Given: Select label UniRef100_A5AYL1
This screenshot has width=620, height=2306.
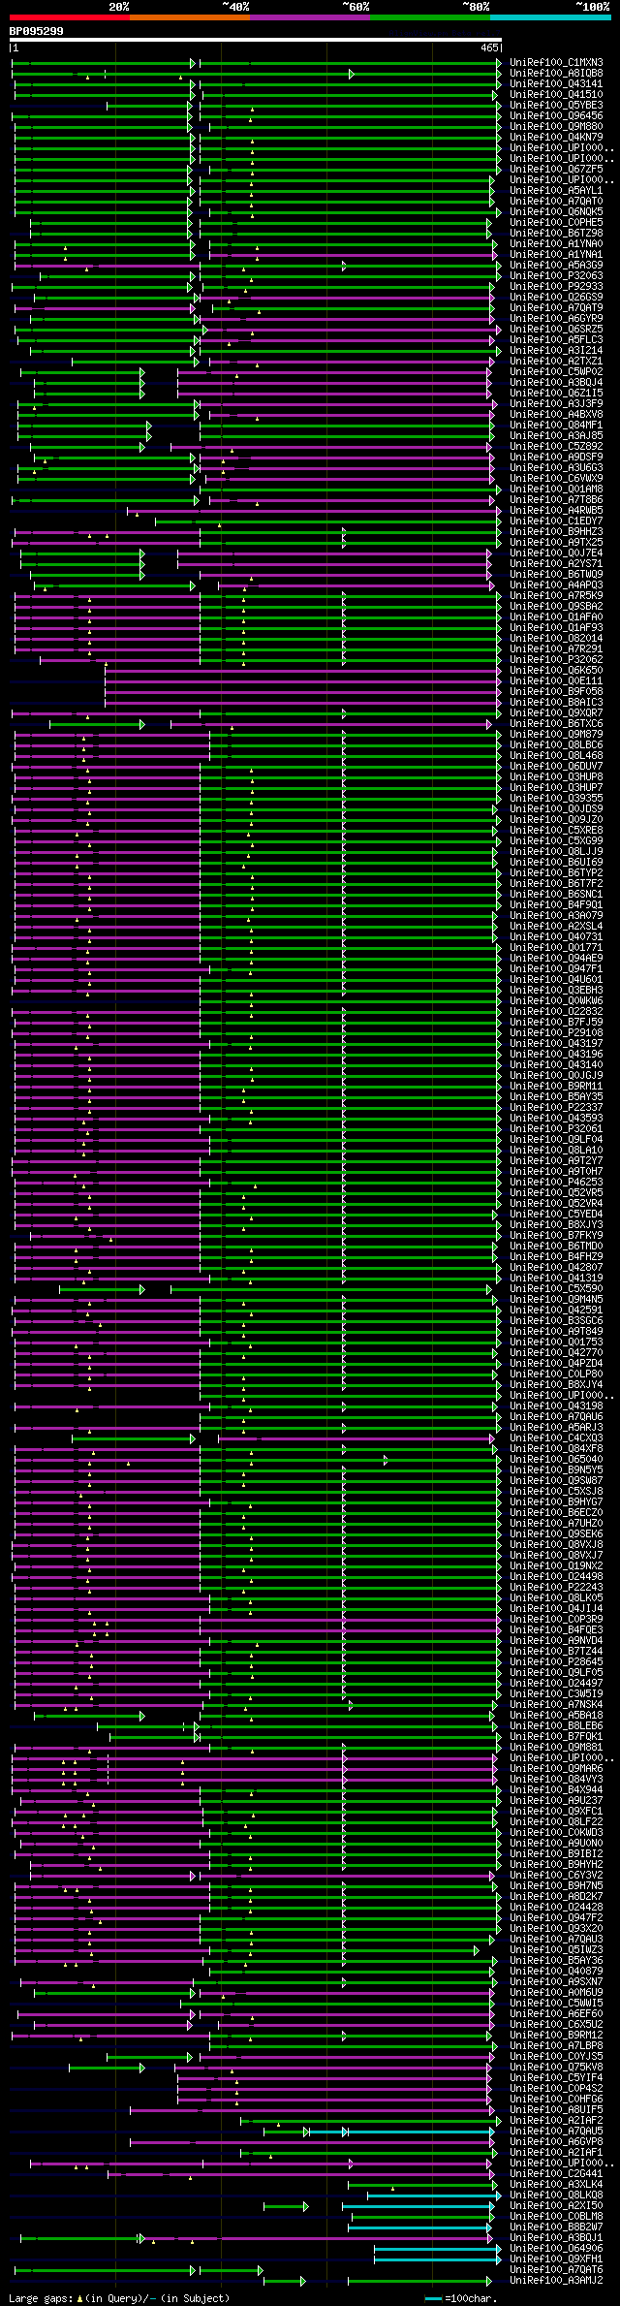Looking at the screenshot, I should click(556, 190).
